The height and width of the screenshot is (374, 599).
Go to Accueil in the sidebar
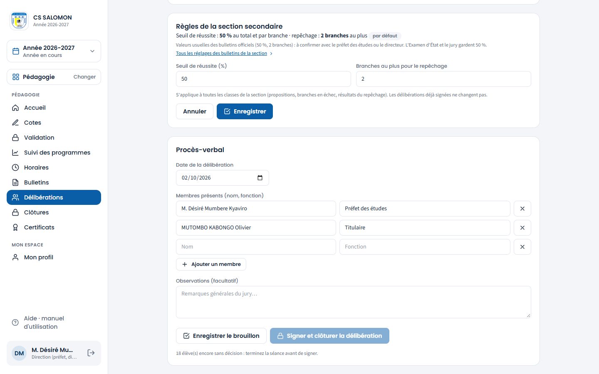[x=54, y=108]
